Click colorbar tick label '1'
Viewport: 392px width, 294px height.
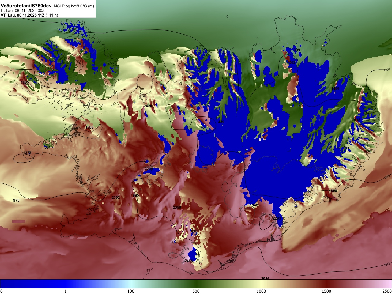click(65, 291)
